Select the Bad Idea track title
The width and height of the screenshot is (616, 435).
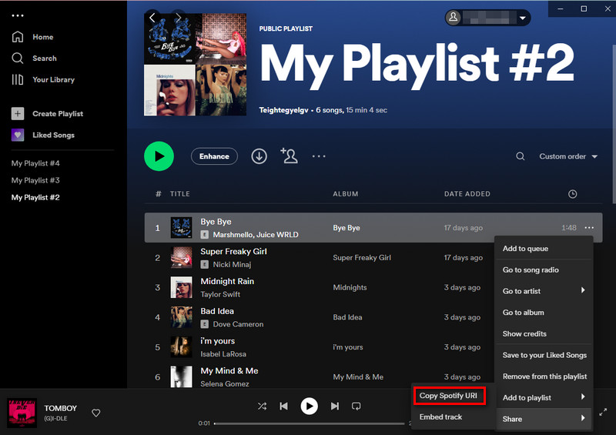click(217, 311)
